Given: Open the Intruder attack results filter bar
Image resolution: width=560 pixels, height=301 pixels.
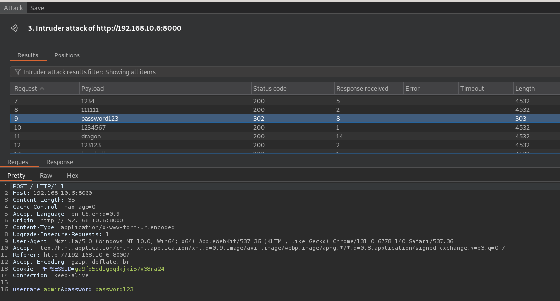Looking at the screenshot, I should coord(285,72).
